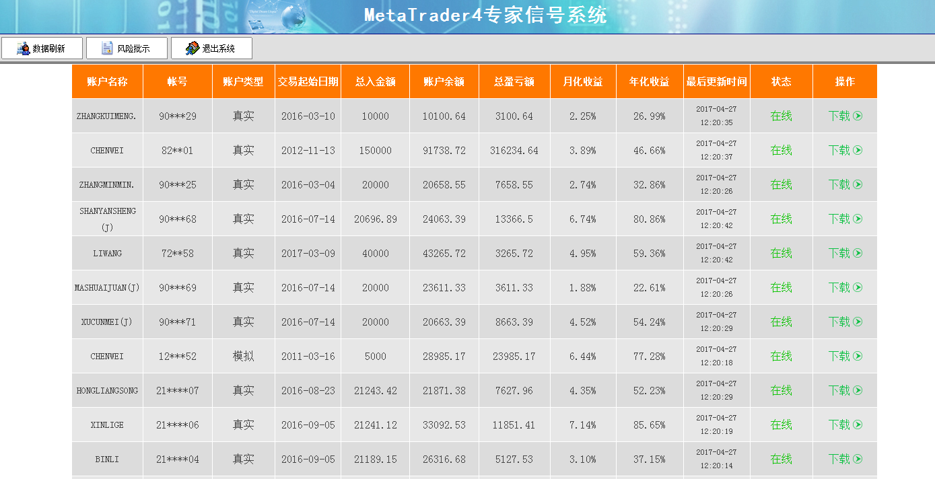Click download arrow icon for account 12***52
This screenshot has height=479, width=935.
(x=858, y=356)
